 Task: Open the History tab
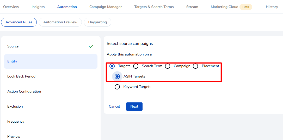click(272, 7)
